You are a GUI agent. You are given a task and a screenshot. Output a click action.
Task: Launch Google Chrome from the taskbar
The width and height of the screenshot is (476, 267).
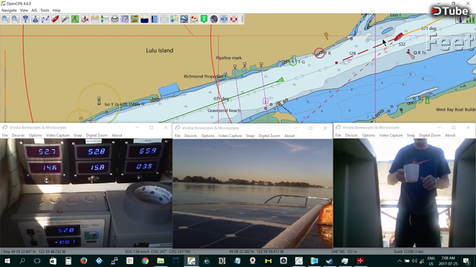tap(145, 260)
